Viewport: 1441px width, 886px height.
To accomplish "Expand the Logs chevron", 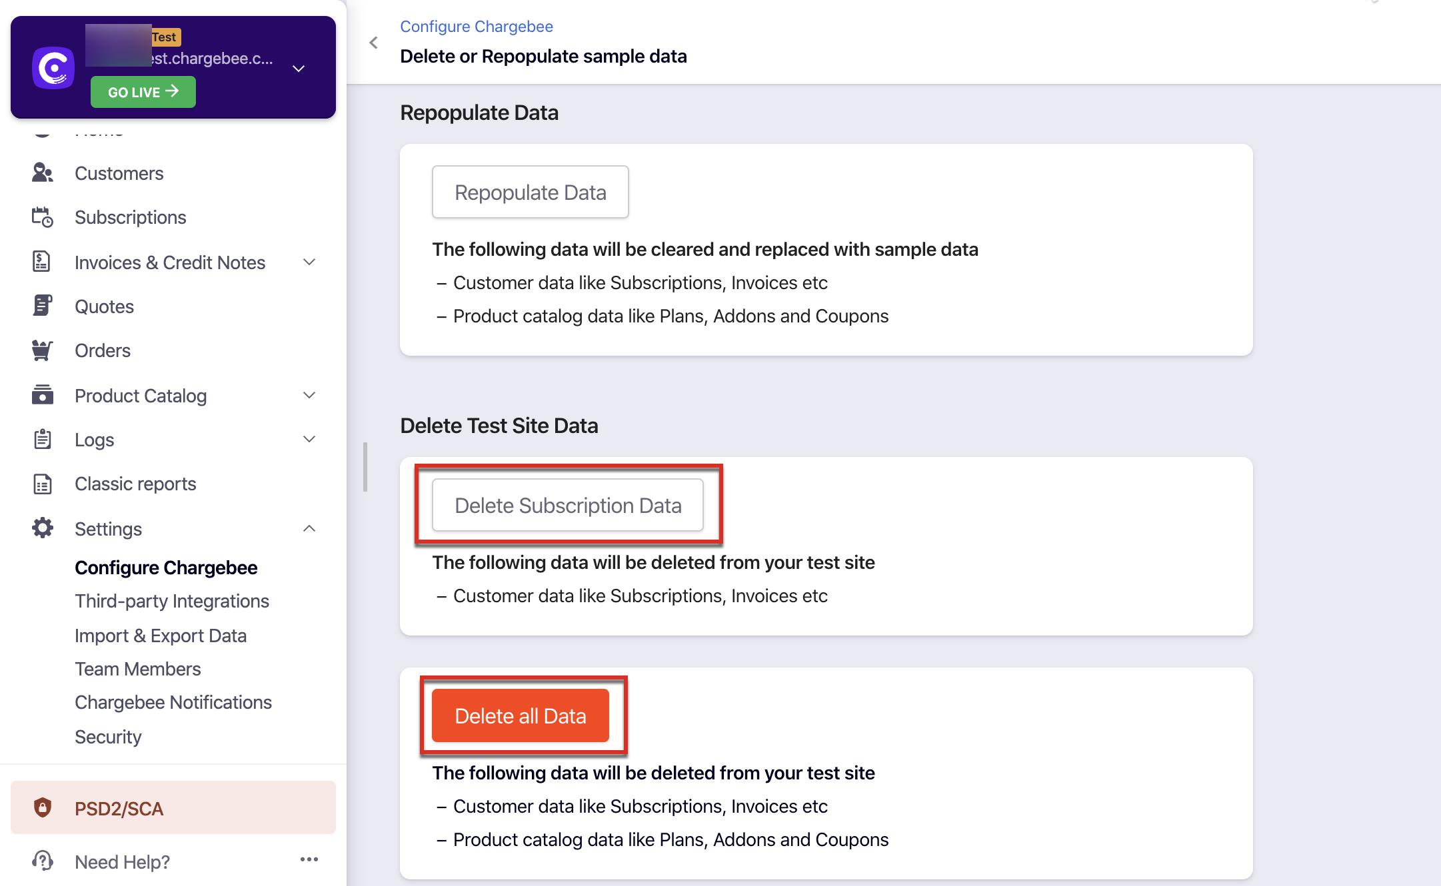I will pos(309,439).
